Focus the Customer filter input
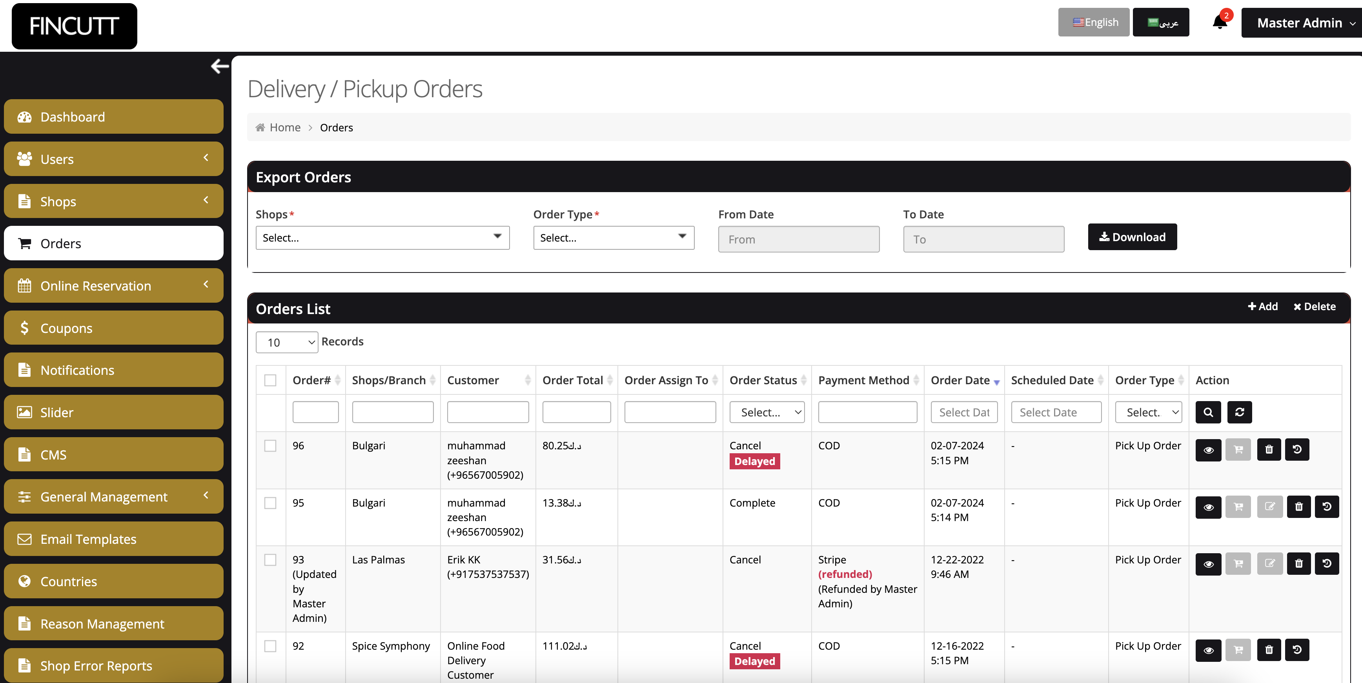Image resolution: width=1362 pixels, height=683 pixels. pos(488,412)
